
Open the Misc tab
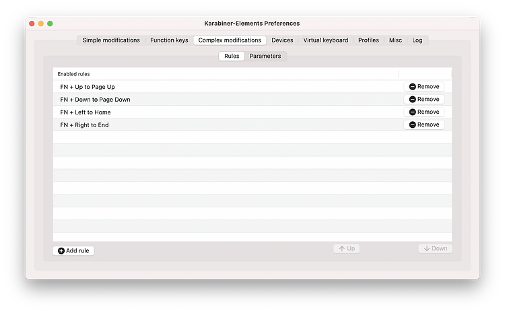(395, 40)
